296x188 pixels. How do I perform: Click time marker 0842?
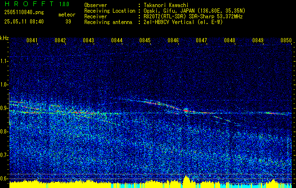pos(60,40)
